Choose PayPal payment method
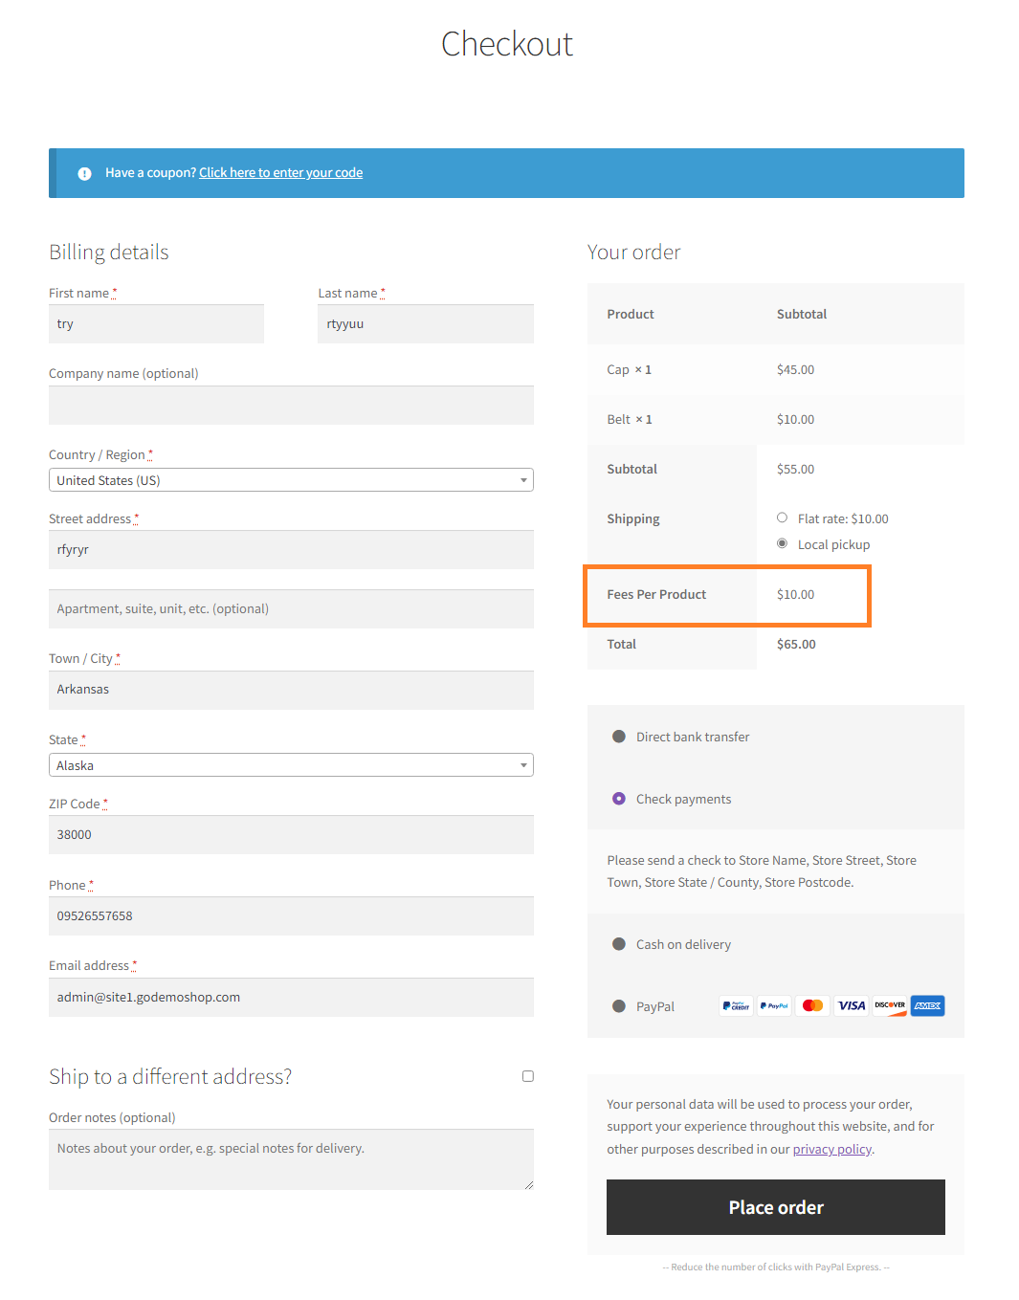Screen dimensions: 1019x1300 (x=619, y=1006)
